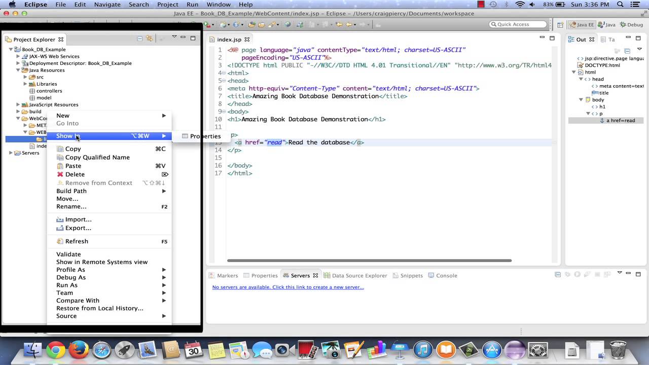649x365 pixels.
Task: Toggle code folding at the head tag
Action: pos(224,81)
